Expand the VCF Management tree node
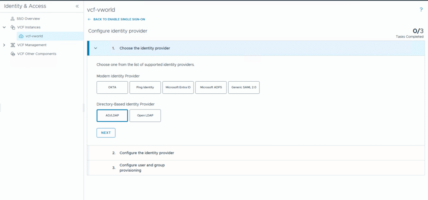This screenshot has width=428, height=200. (x=4, y=45)
